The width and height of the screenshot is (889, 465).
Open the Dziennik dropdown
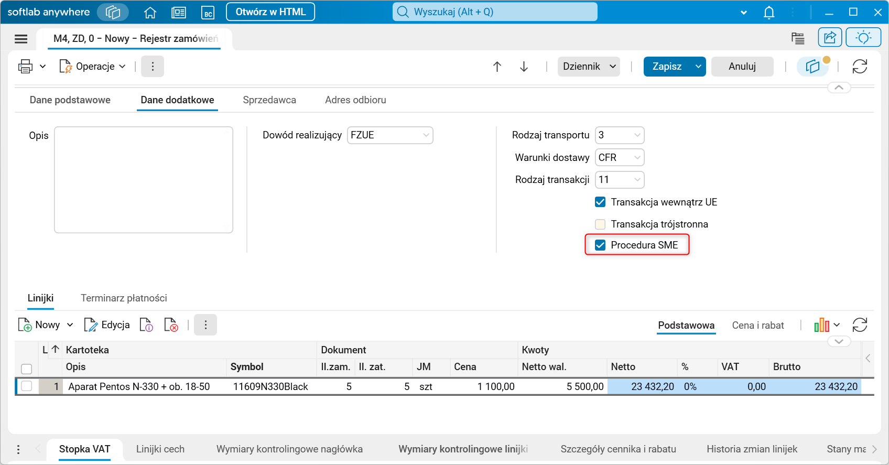(589, 67)
